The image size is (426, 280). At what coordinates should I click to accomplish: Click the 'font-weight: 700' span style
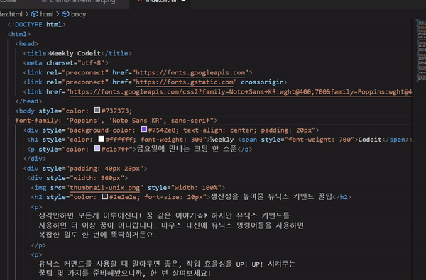pyautogui.click(x=319, y=140)
